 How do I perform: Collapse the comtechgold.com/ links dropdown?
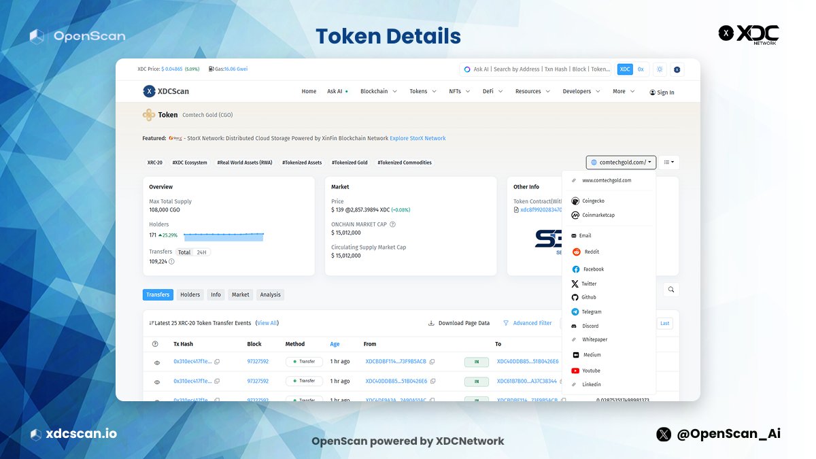[621, 163]
